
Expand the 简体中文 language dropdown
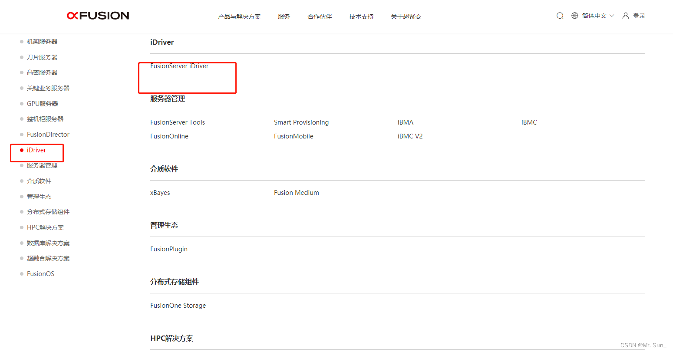598,16
